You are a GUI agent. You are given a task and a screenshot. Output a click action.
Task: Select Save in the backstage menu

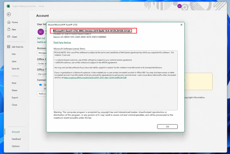pyautogui.click(x=14, y=61)
